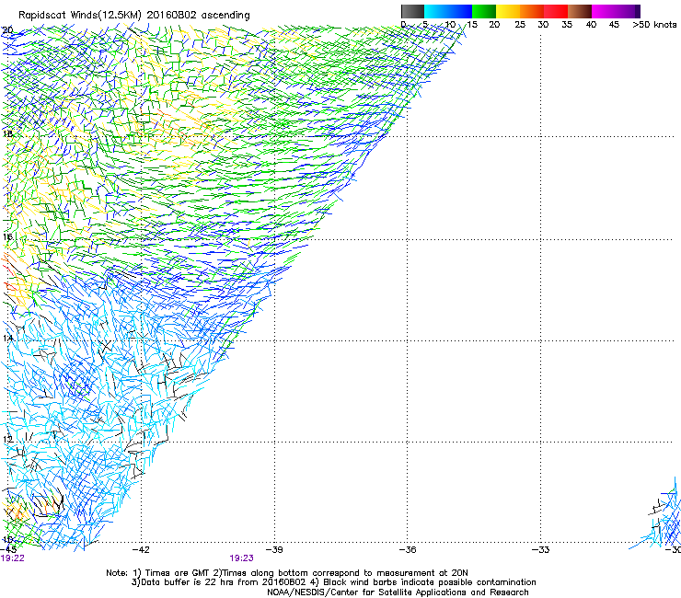Viewport: 681px width, 598px height.
Task: Click the yellow 20-25 knots legend swatch
Action: tap(508, 11)
